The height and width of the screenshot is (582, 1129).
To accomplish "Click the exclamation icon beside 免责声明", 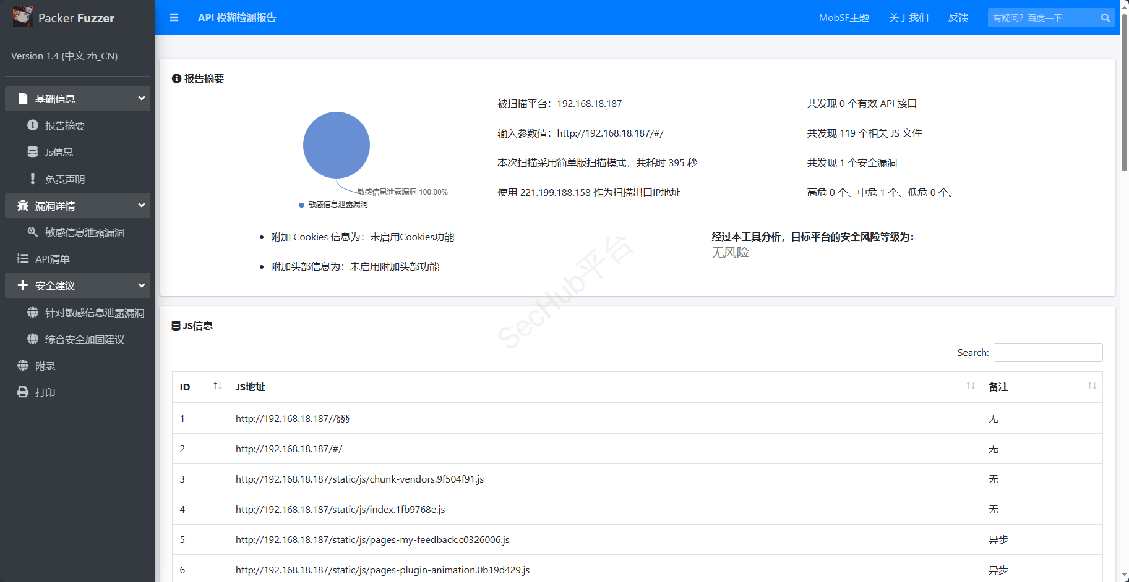I will point(33,179).
